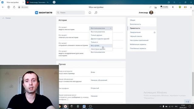Select 'Только друзья' option
The image size is (194, 109).
point(101,35)
